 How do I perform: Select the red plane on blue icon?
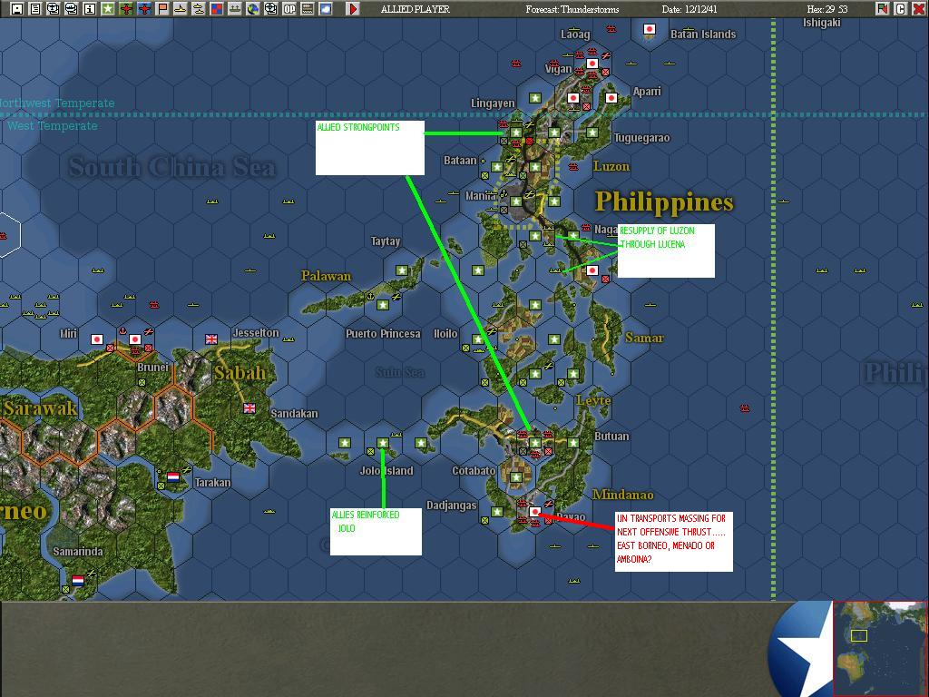click(x=144, y=9)
